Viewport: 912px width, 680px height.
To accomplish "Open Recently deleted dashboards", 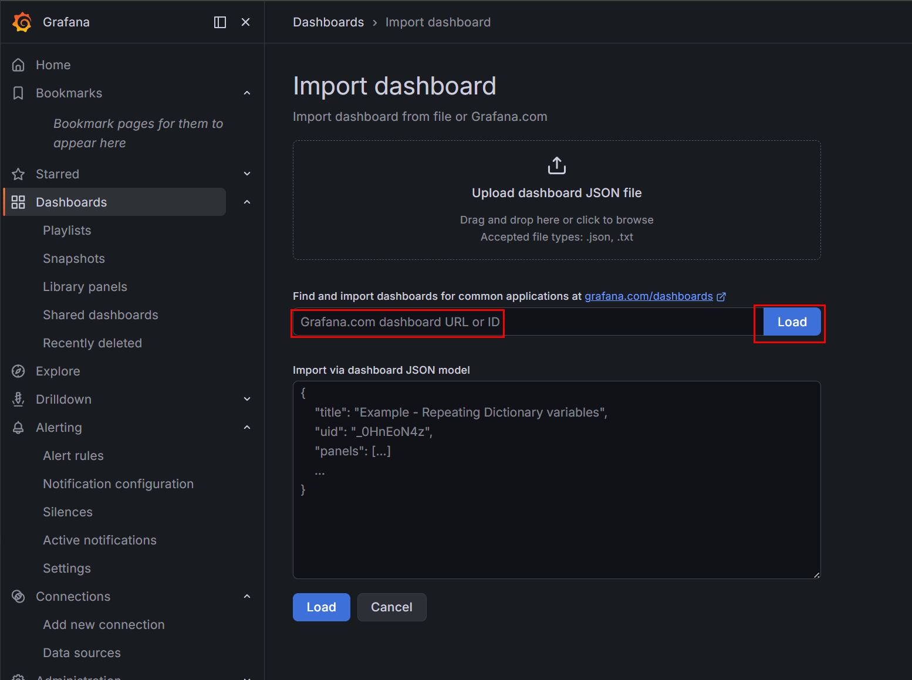I will (93, 343).
